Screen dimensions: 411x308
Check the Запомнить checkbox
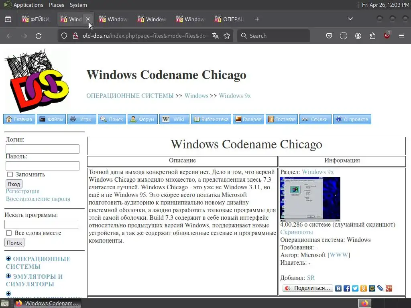pos(10,174)
